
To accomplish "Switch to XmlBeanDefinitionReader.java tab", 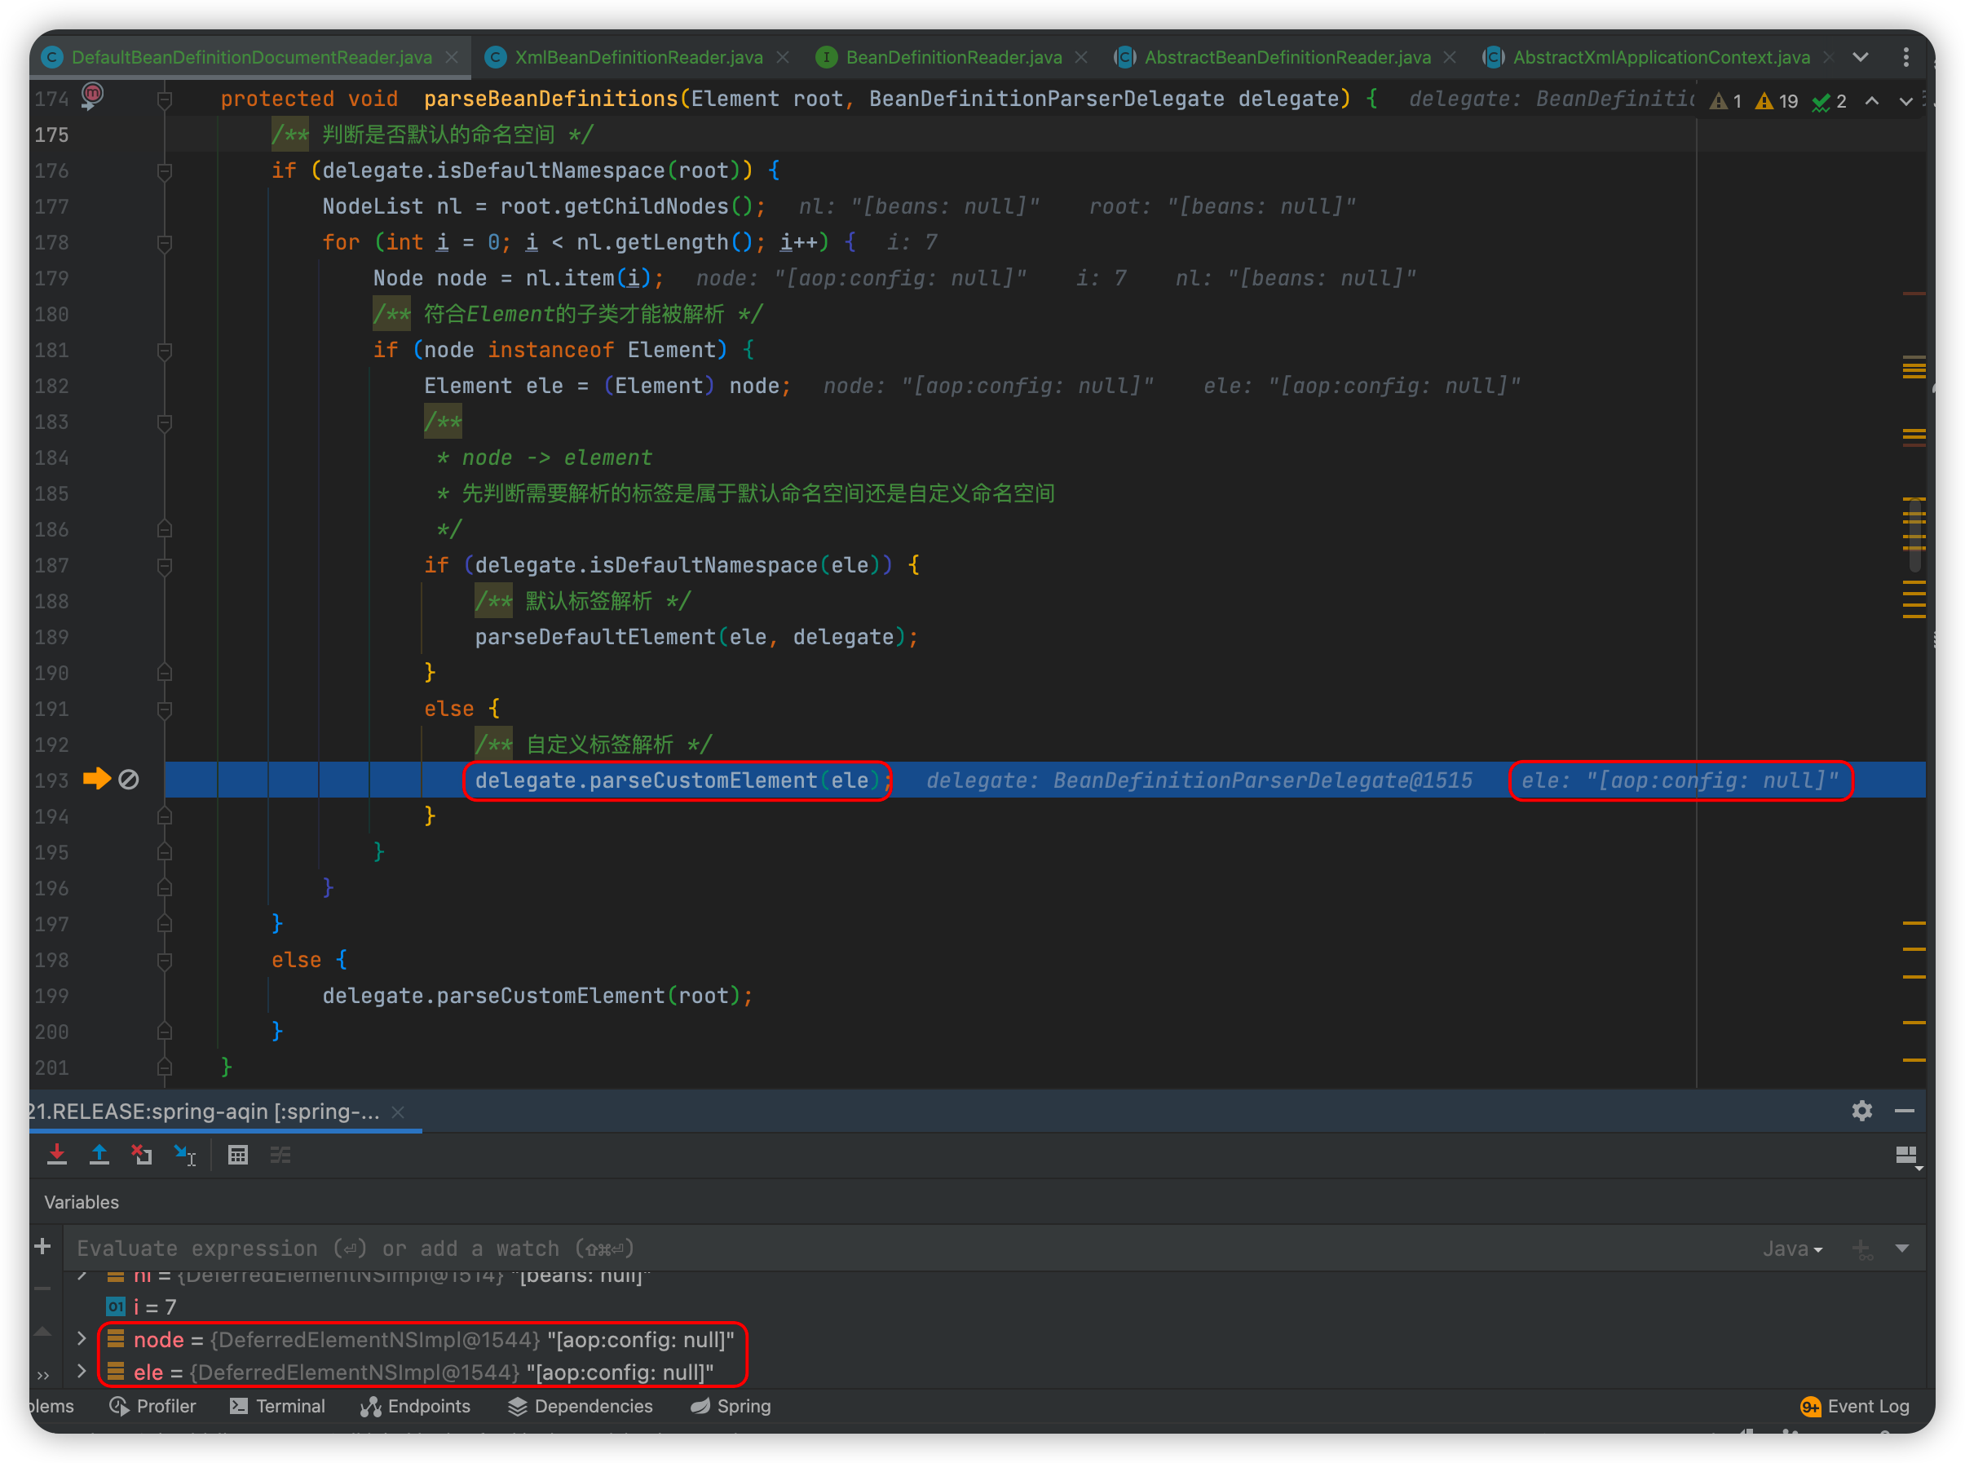I will point(638,58).
